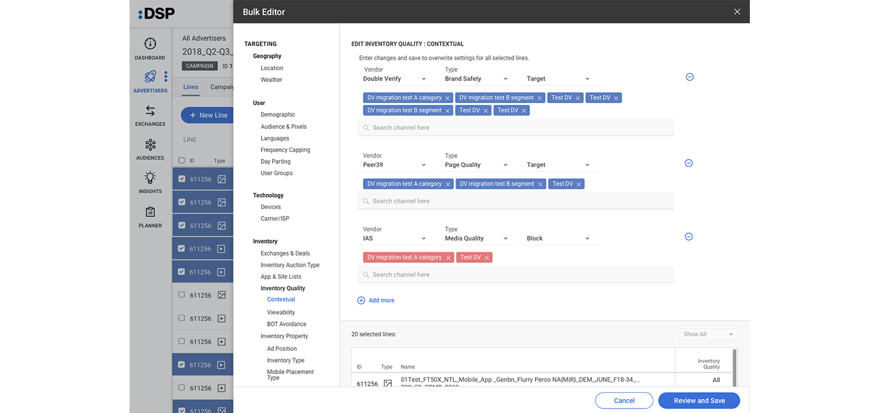This screenshot has height=413, width=880.
Task: Select Weather under Geography
Action: click(x=272, y=80)
